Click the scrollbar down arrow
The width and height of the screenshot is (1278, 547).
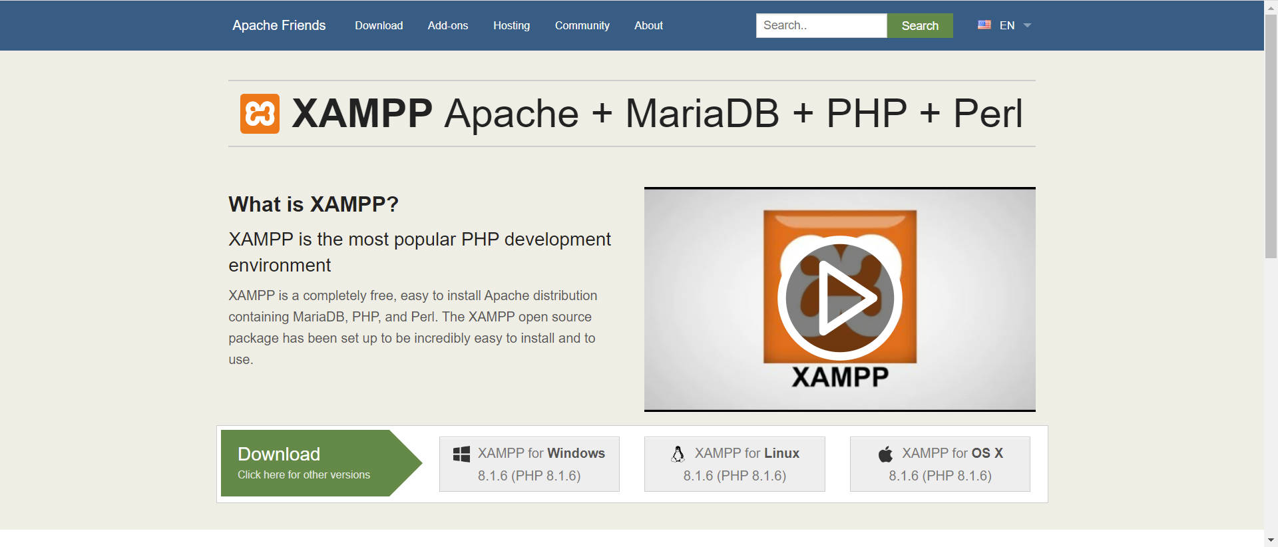(1271, 540)
